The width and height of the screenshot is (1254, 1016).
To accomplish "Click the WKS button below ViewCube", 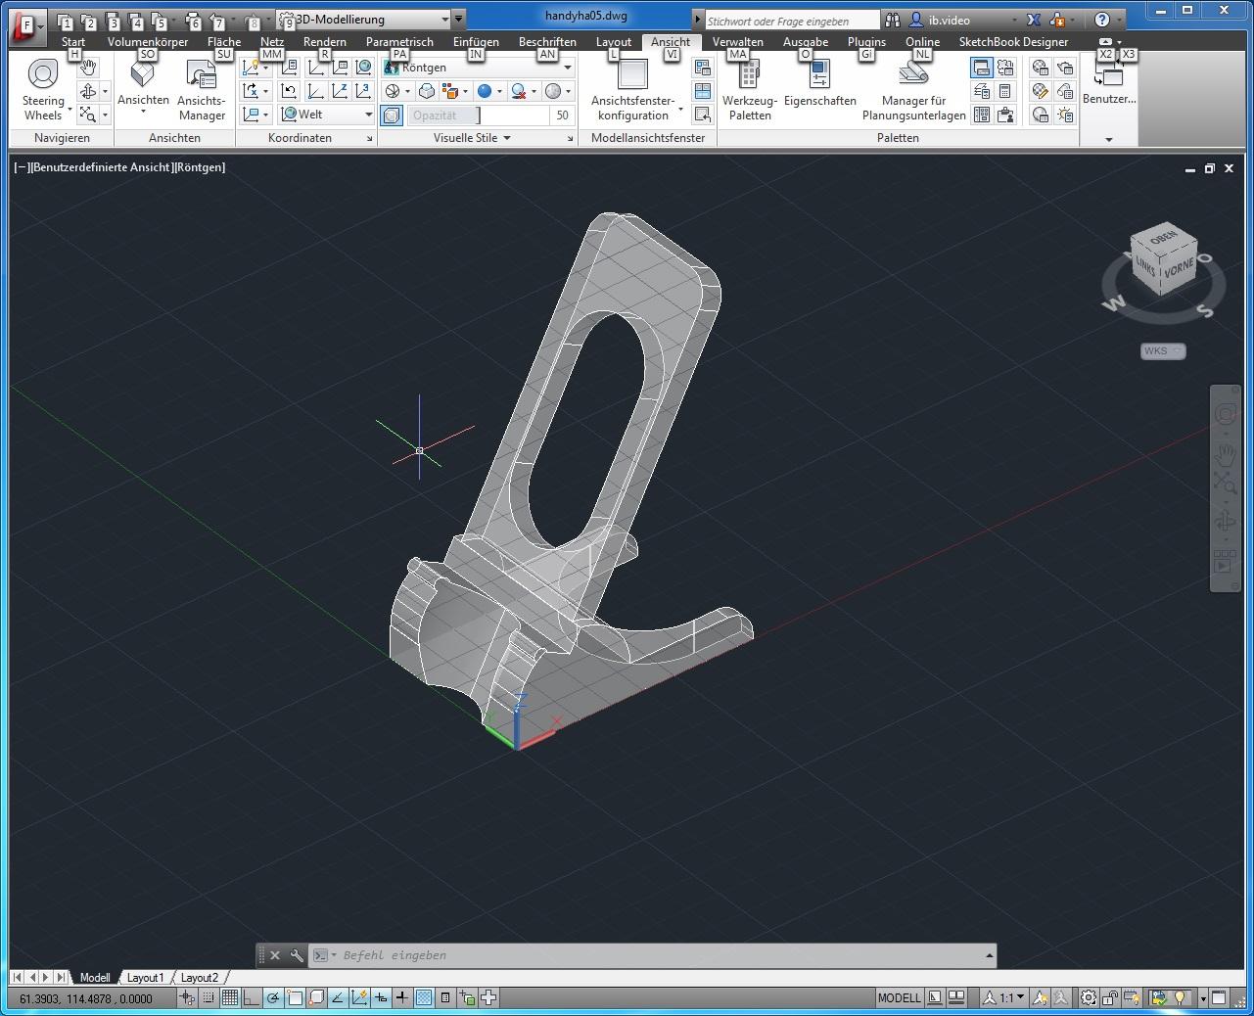I will click(x=1163, y=350).
